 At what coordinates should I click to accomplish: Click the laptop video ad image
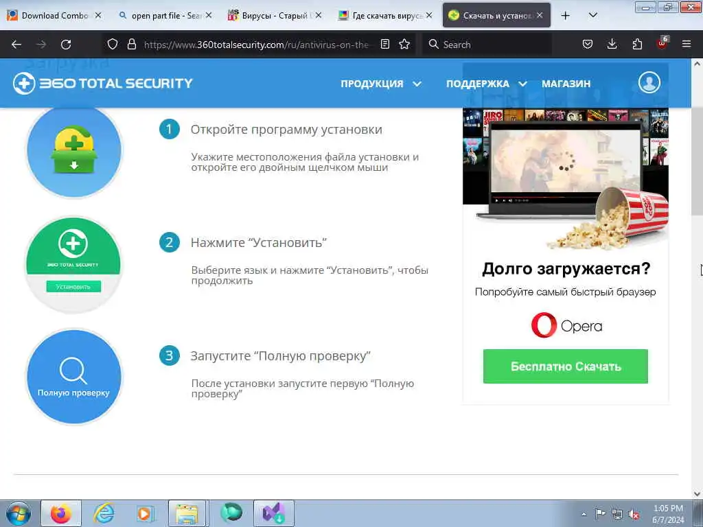[566, 180]
